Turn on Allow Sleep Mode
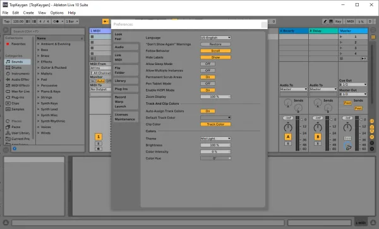Screen dimensions: 379x229 click(208, 64)
